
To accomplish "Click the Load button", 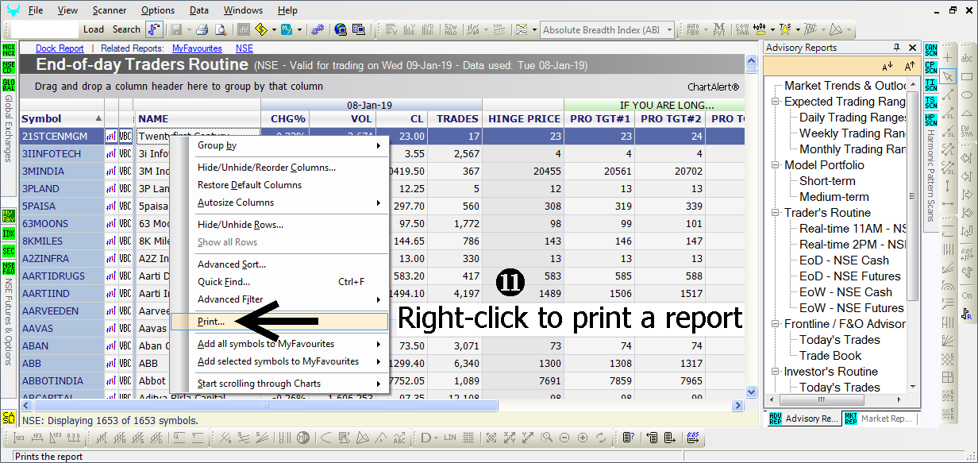I will 94,29.
